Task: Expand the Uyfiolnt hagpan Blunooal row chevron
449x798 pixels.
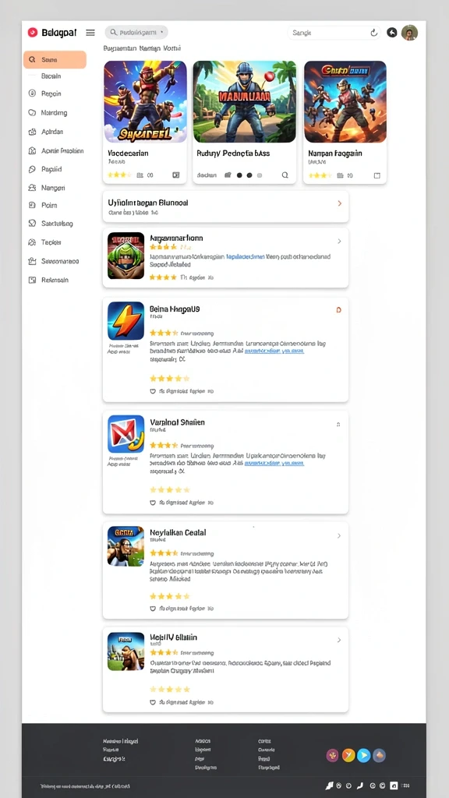Action: 340,203
